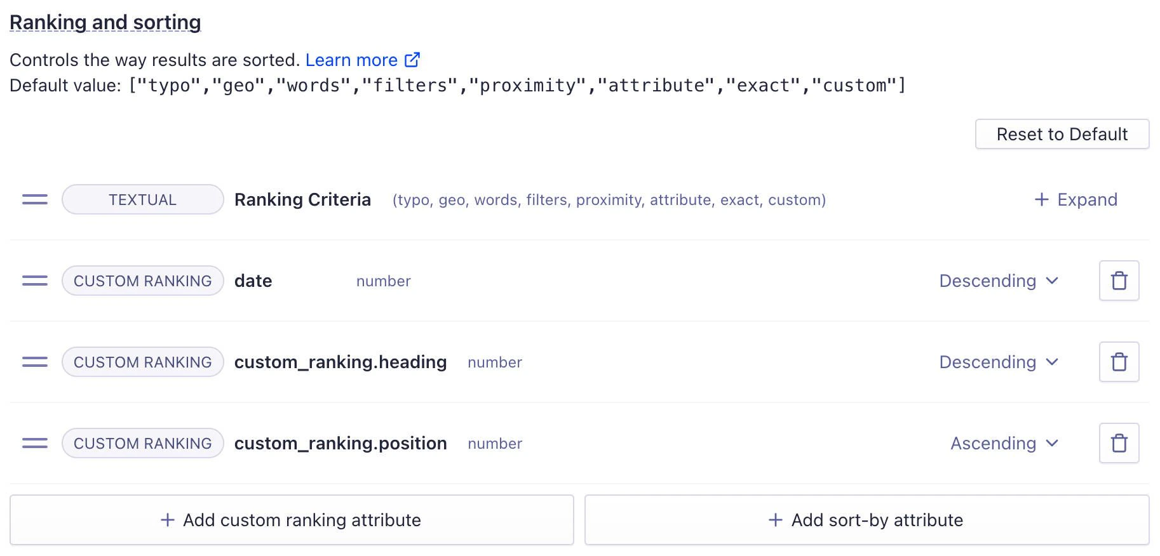1160x556 pixels.
Task: Remove custom_ranking.position using its trash icon
Action: (1119, 443)
